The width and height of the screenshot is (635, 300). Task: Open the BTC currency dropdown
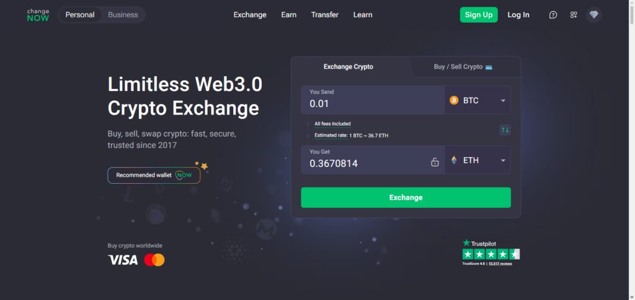pyautogui.click(x=477, y=100)
